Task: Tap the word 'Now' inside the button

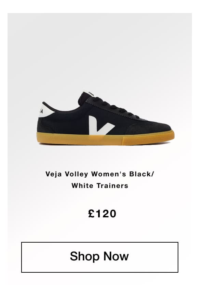Action: click(x=116, y=256)
